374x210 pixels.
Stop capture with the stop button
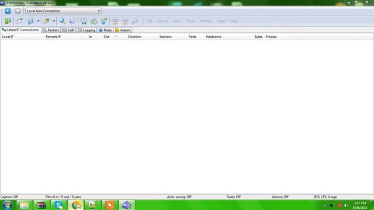click(x=18, y=11)
